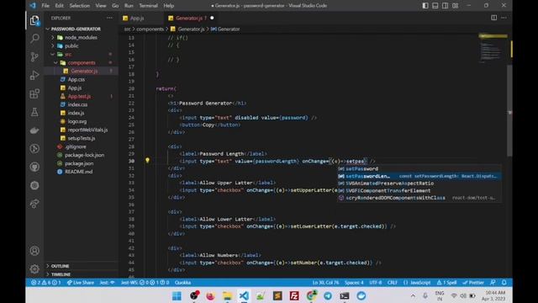
Task: Open the Selection menu
Action: click(x=79, y=6)
